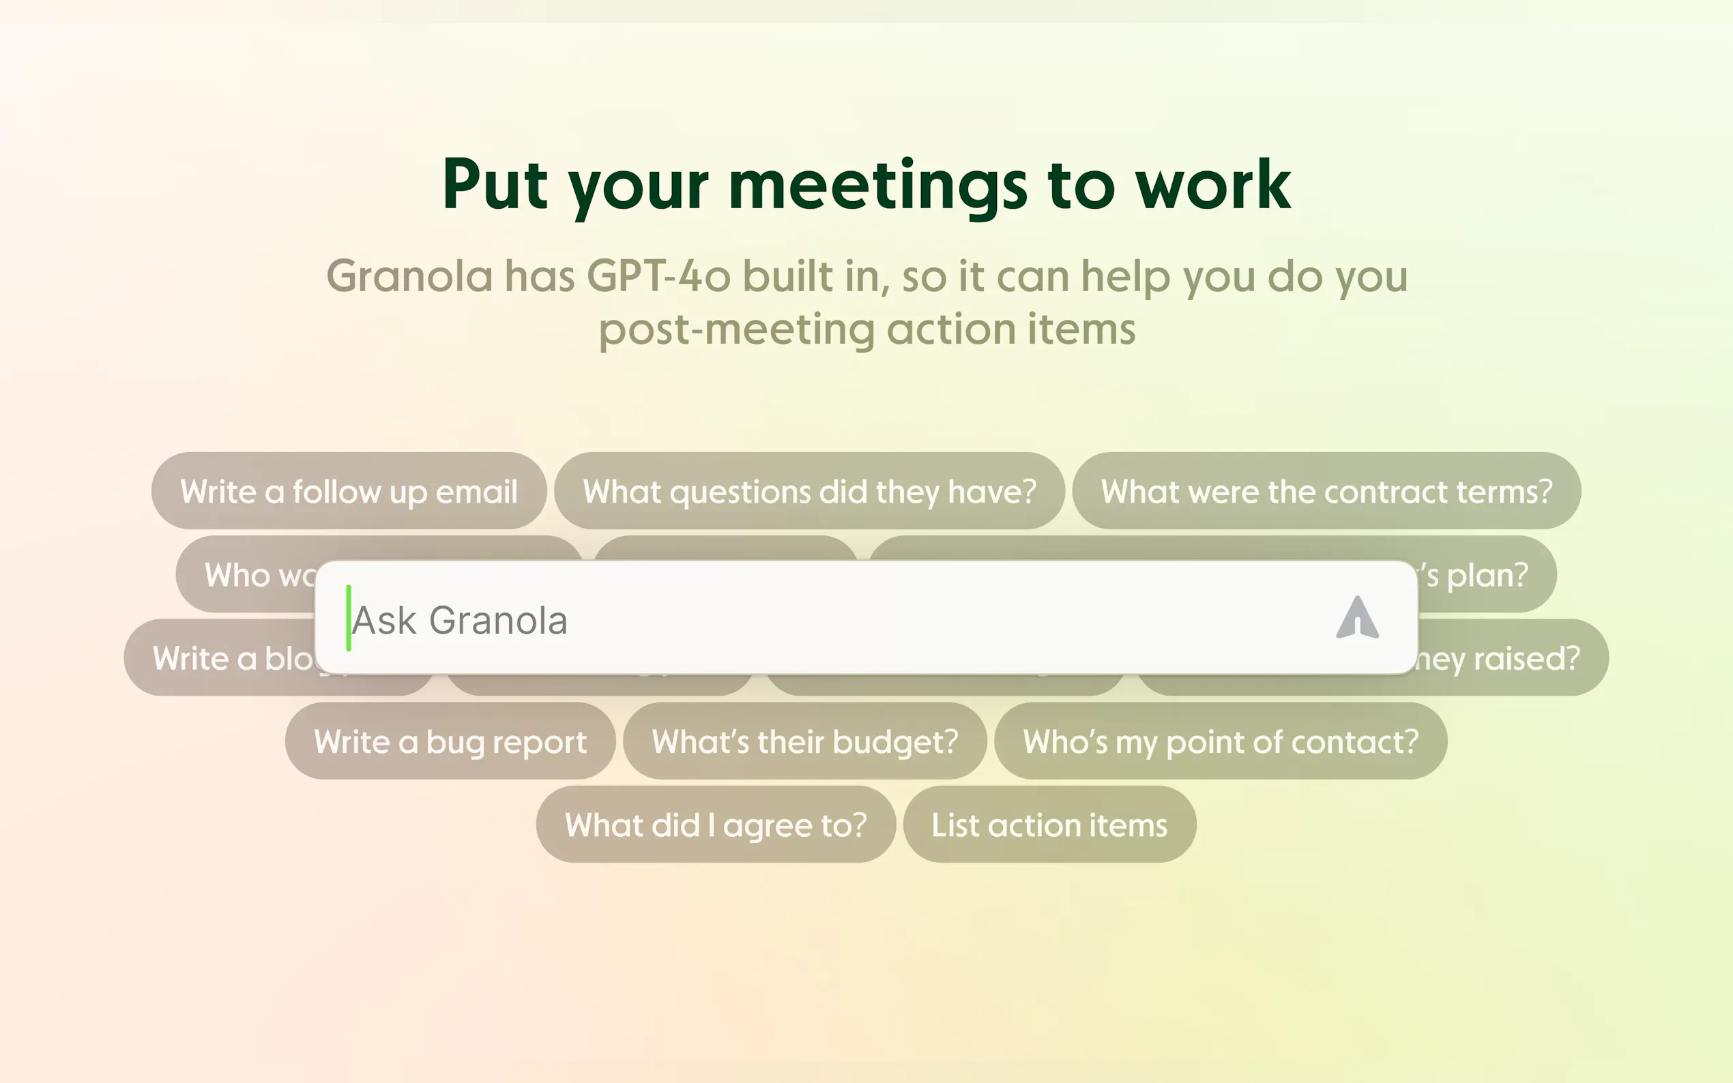Choose "What questions did they have?" chip
The height and width of the screenshot is (1083, 1733).
click(x=810, y=491)
